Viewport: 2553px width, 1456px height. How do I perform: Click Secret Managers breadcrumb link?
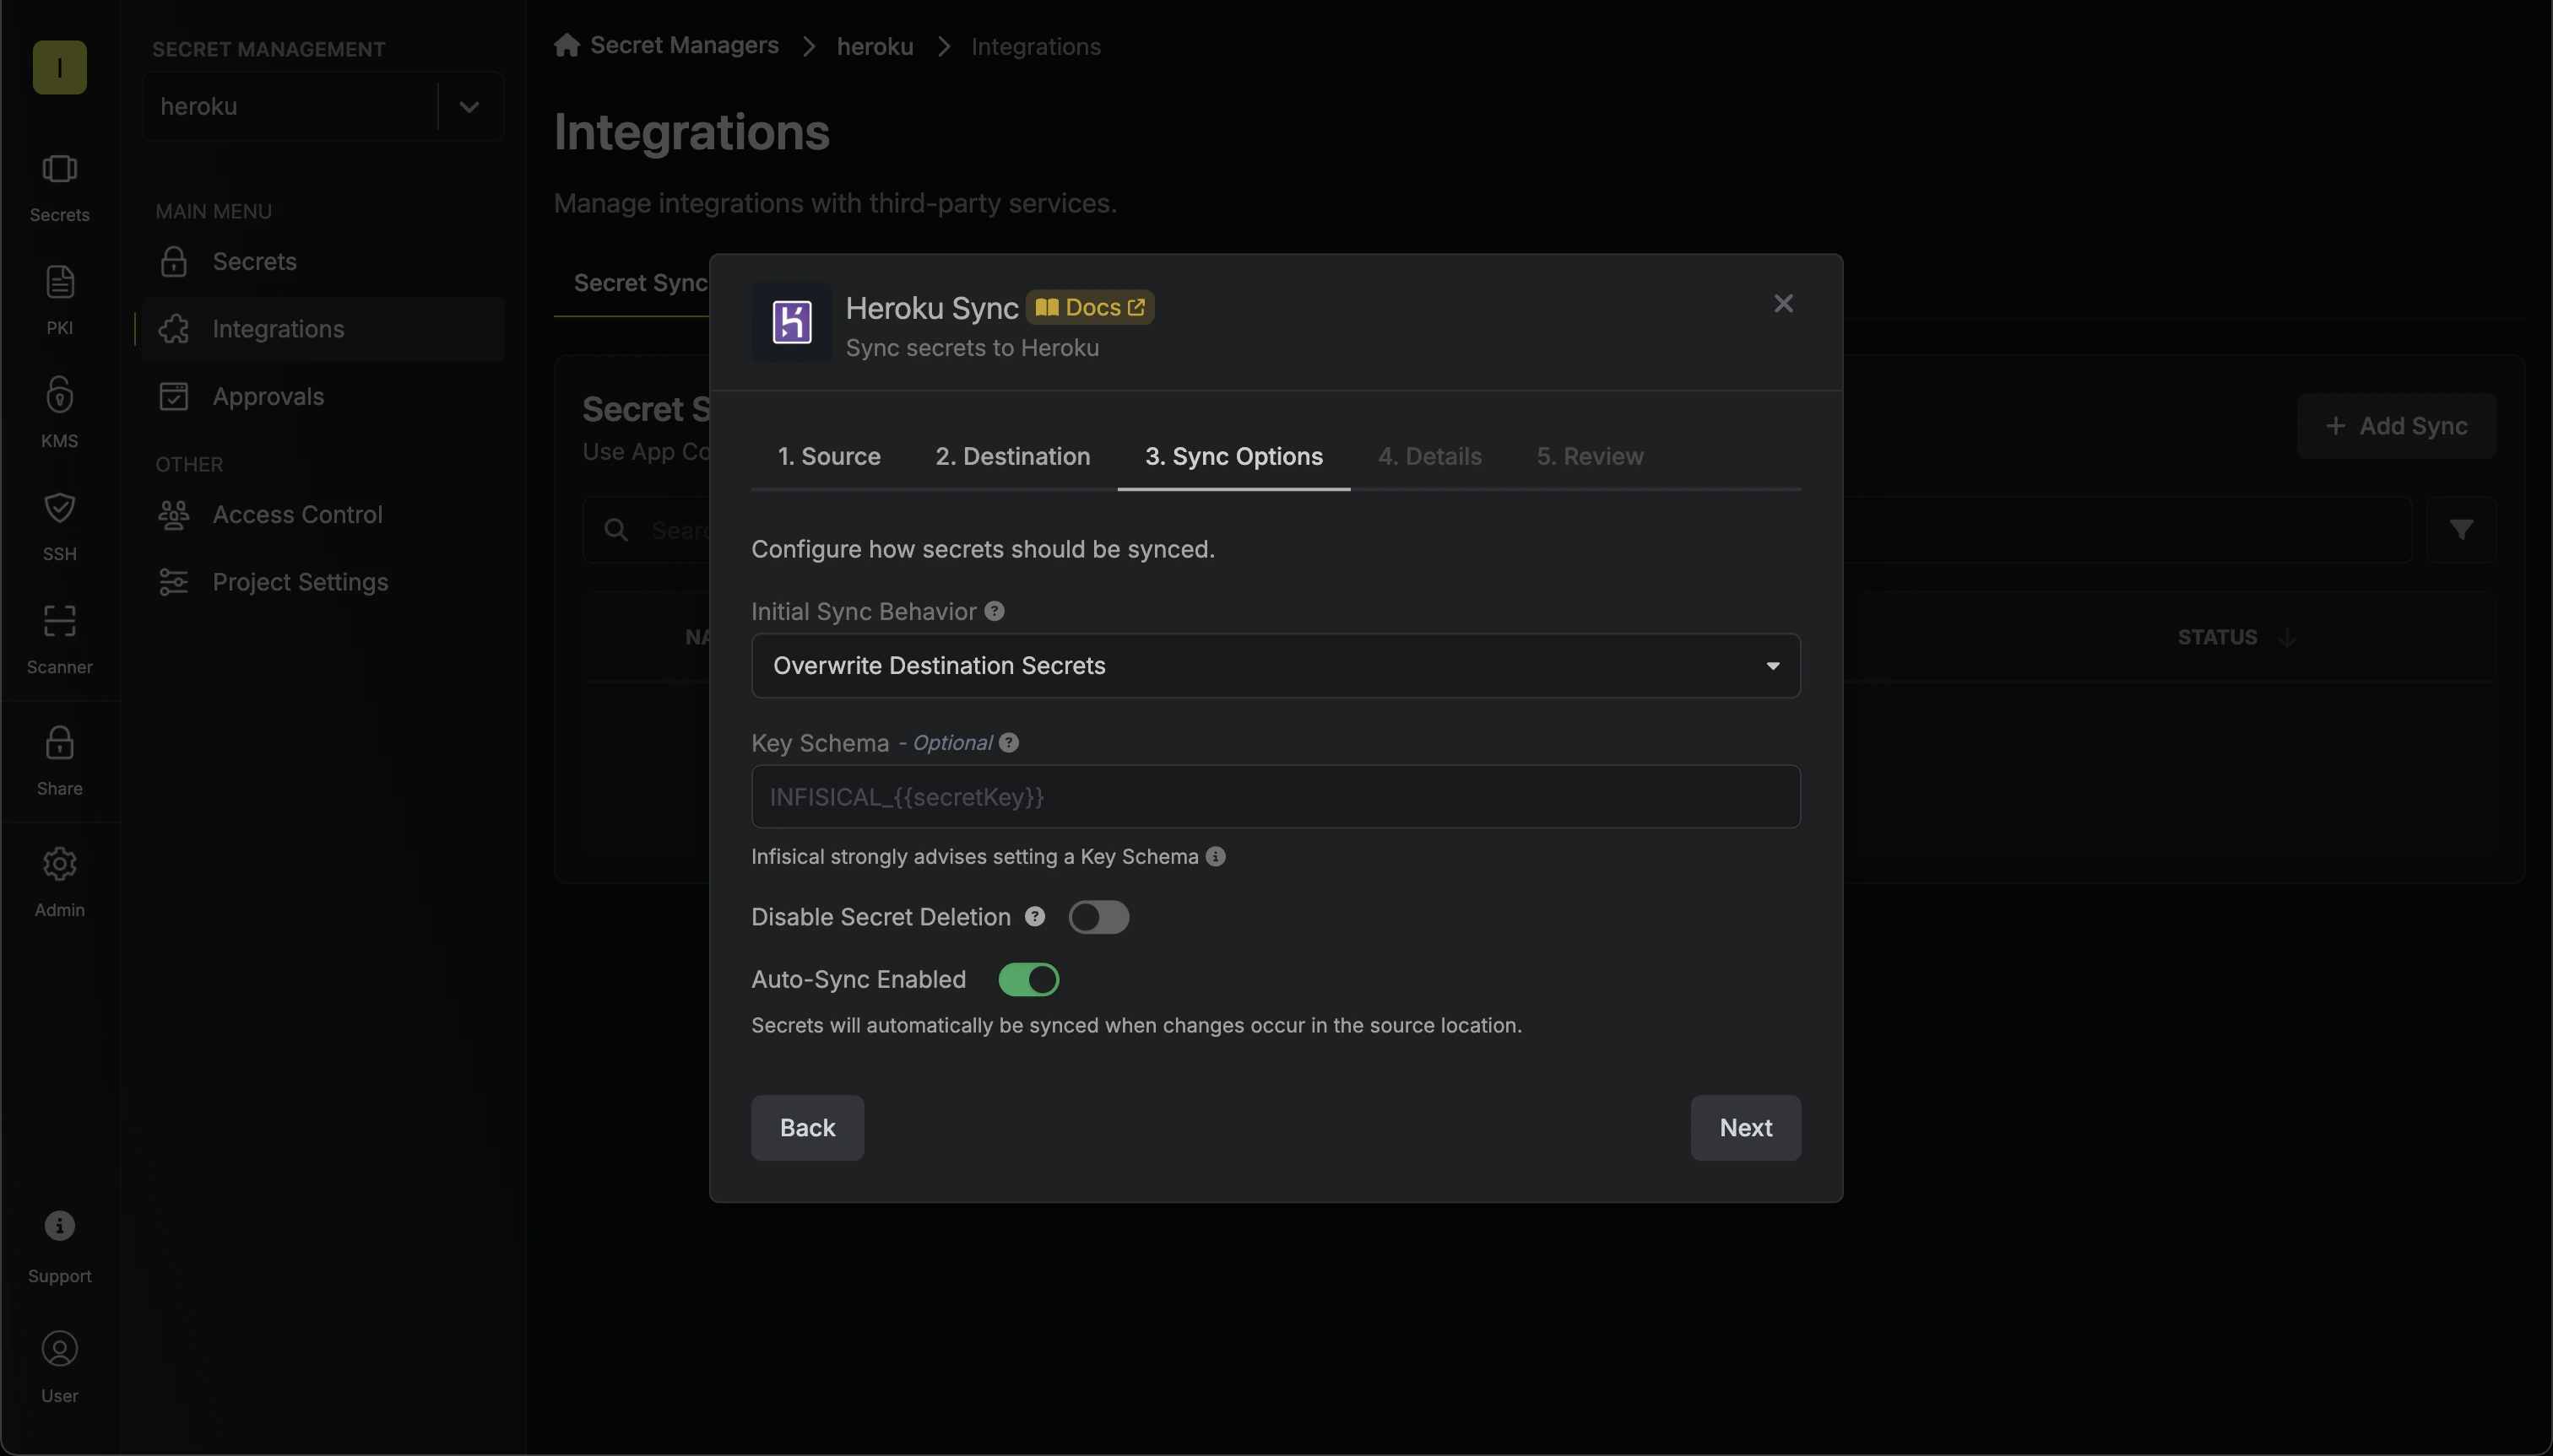(684, 45)
